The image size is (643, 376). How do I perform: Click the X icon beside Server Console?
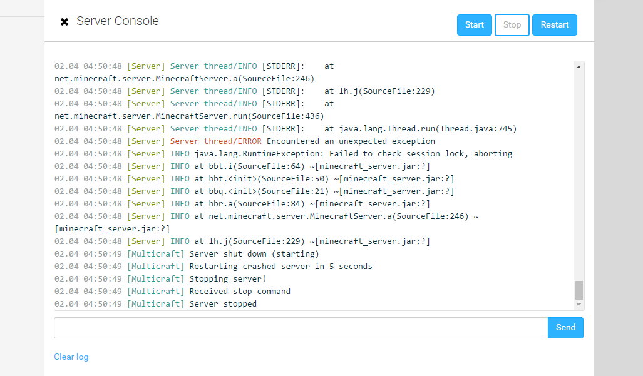64,22
